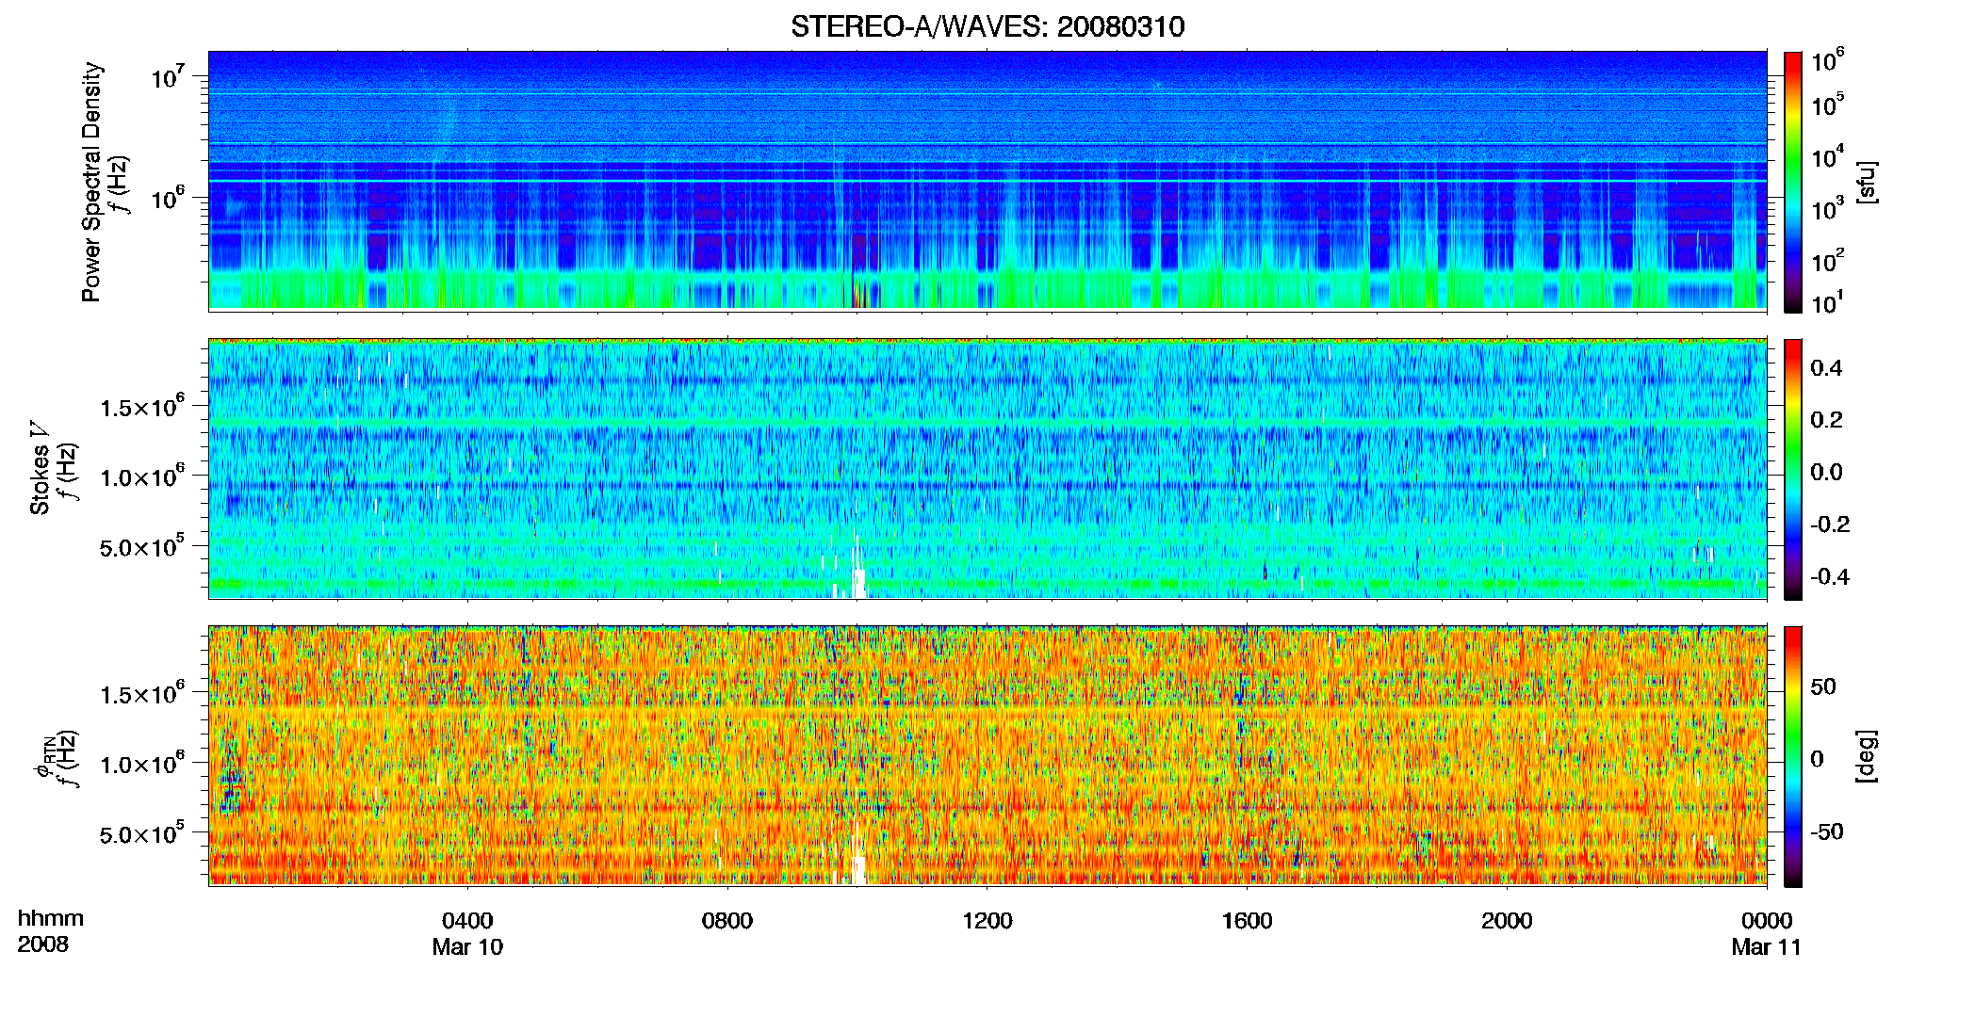
Task: Click 1.5×10^6 tick in φRTN panel
Action: coord(142,694)
